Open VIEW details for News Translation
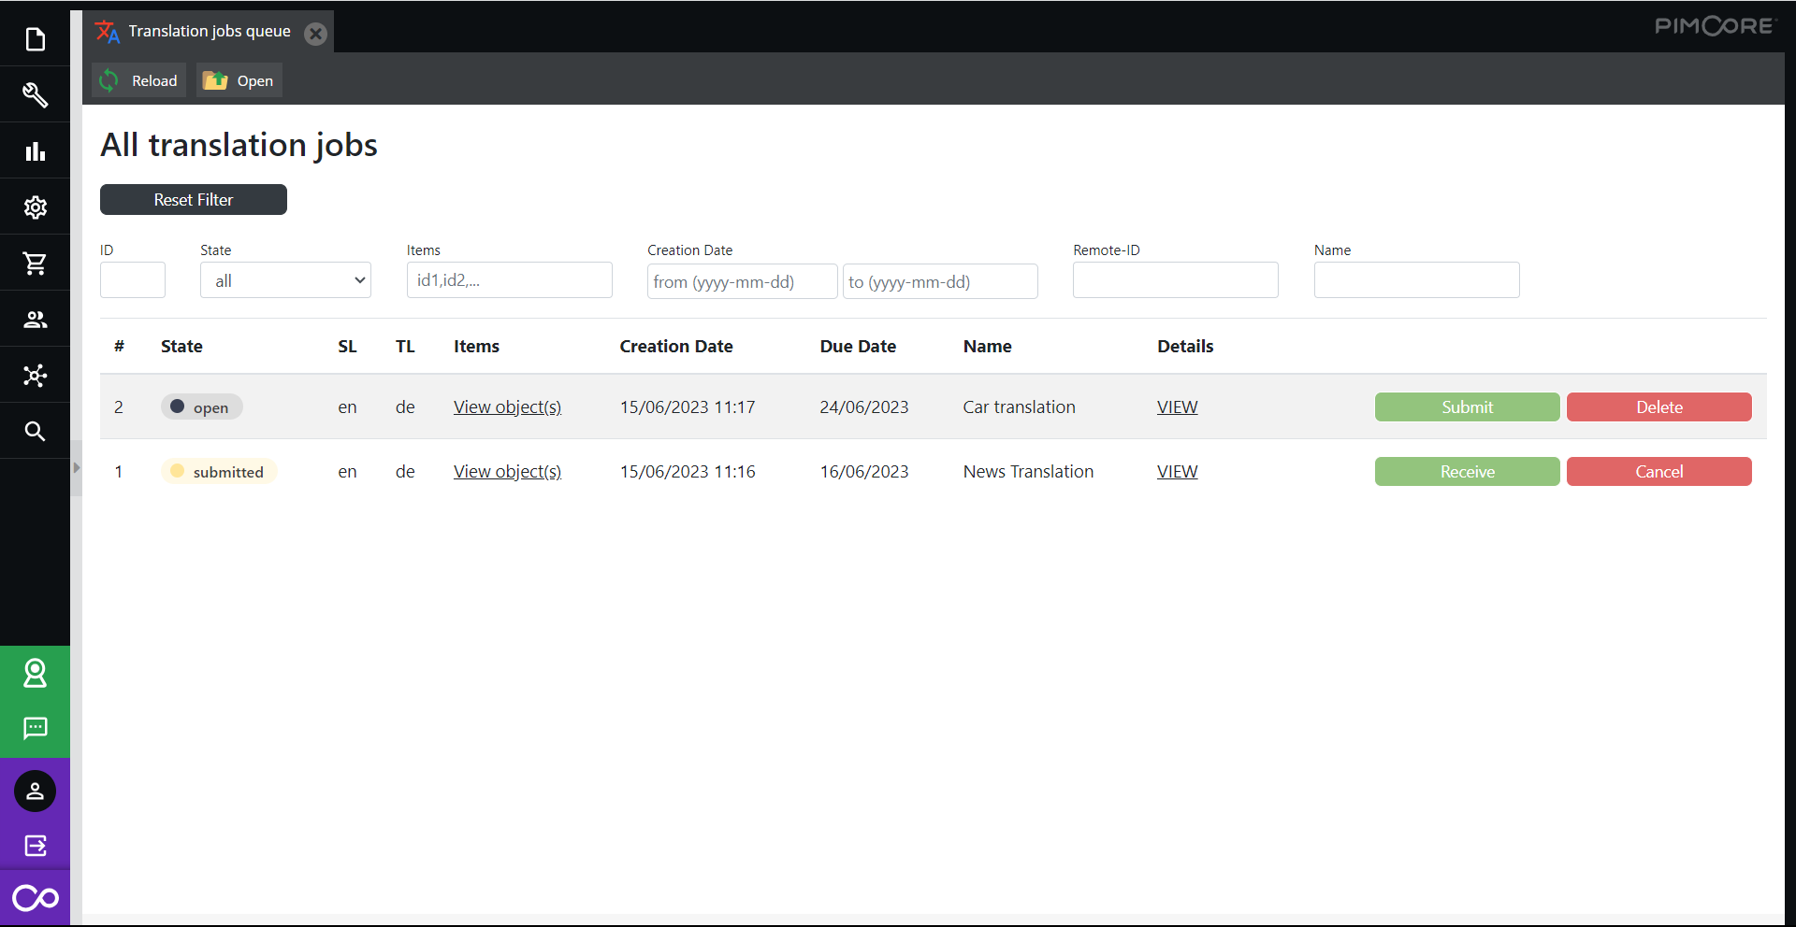This screenshot has width=1796, height=927. point(1177,471)
